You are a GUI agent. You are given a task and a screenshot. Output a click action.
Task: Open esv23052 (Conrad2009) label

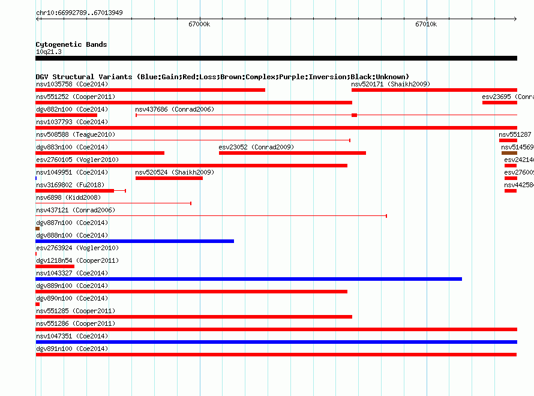point(256,147)
